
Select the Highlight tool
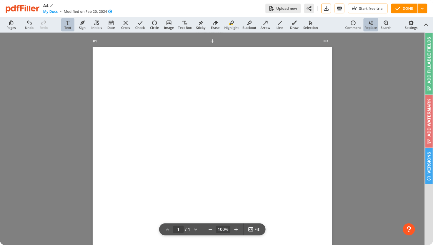pos(231,24)
